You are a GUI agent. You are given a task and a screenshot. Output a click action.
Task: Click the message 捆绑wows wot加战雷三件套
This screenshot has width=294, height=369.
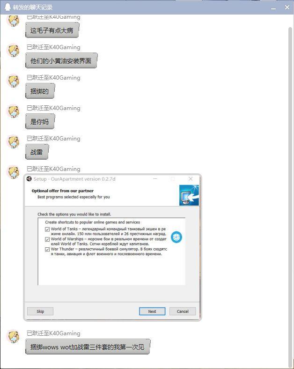click(x=88, y=347)
